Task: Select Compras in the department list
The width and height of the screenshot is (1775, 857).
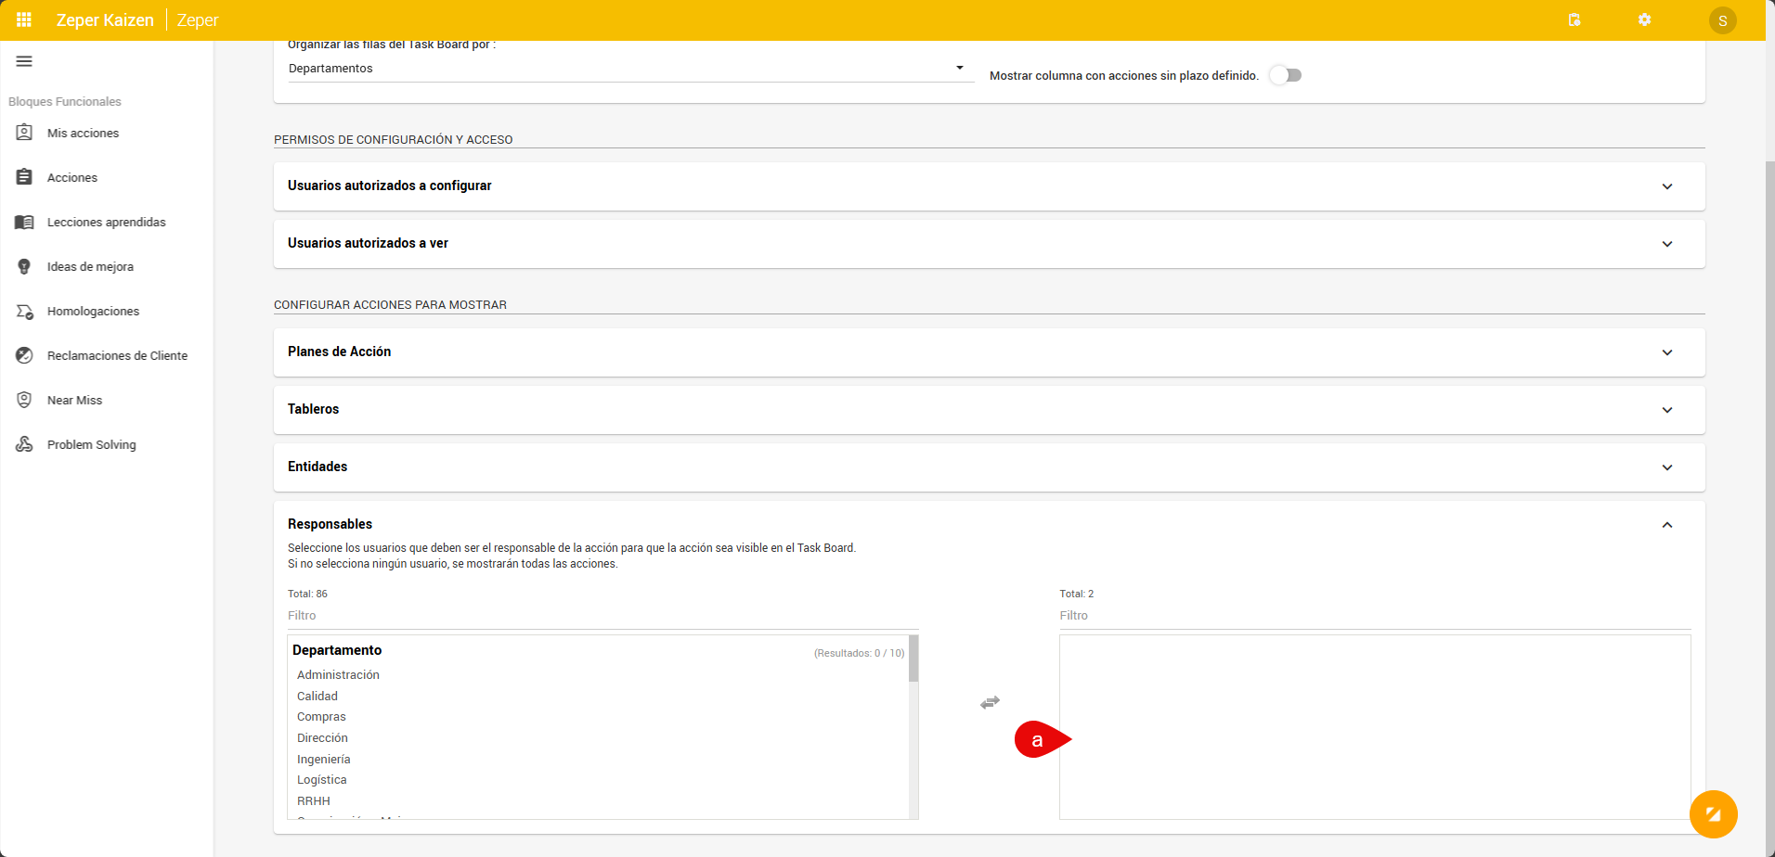Action: [x=321, y=717]
